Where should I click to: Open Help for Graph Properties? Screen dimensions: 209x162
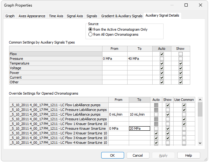tap(188, 155)
